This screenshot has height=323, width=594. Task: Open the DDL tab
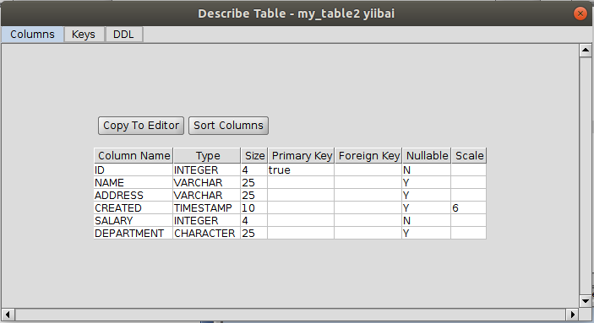123,35
